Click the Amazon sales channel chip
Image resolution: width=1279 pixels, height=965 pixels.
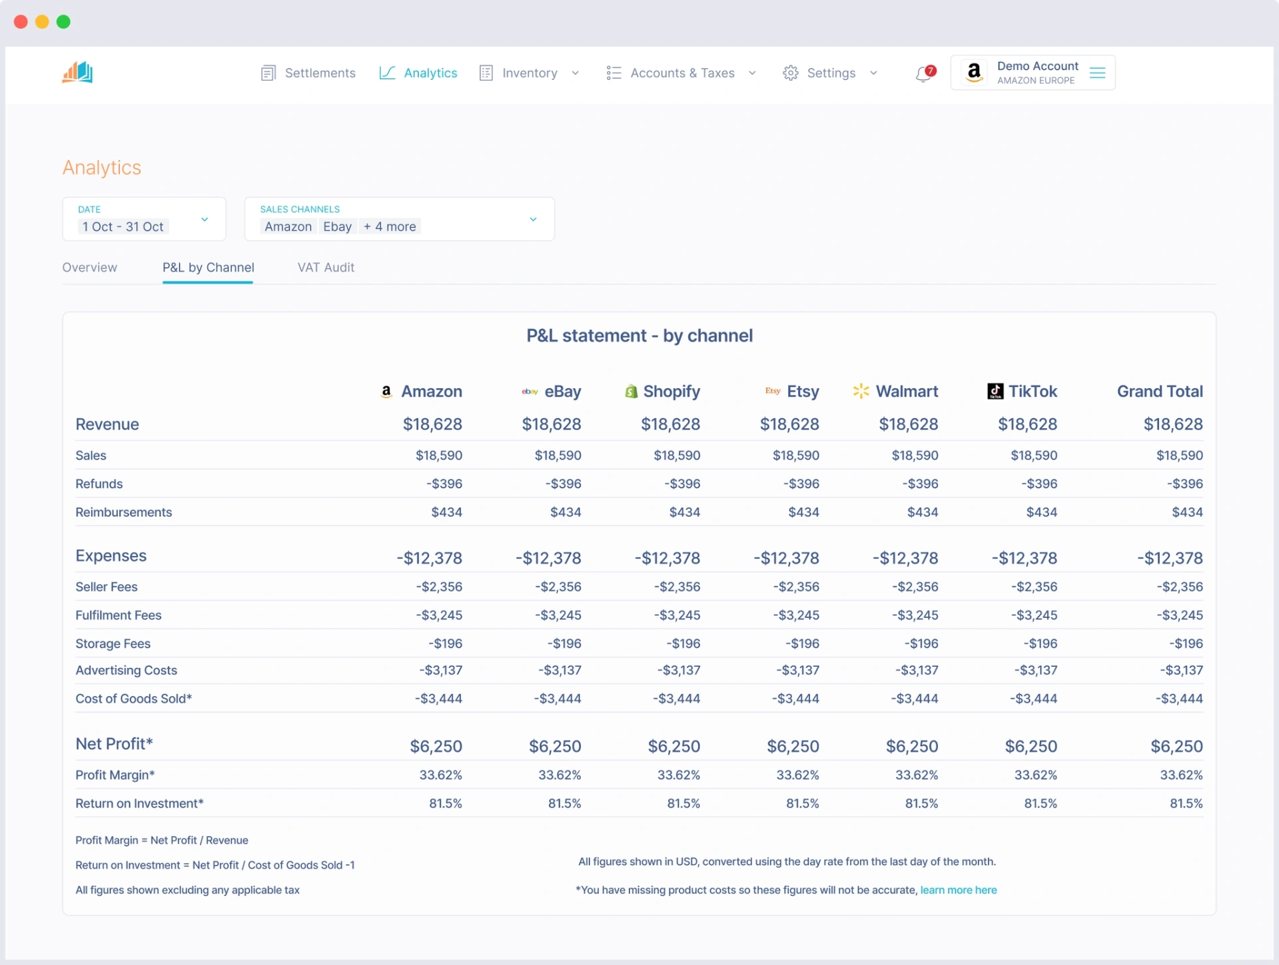[x=288, y=226]
